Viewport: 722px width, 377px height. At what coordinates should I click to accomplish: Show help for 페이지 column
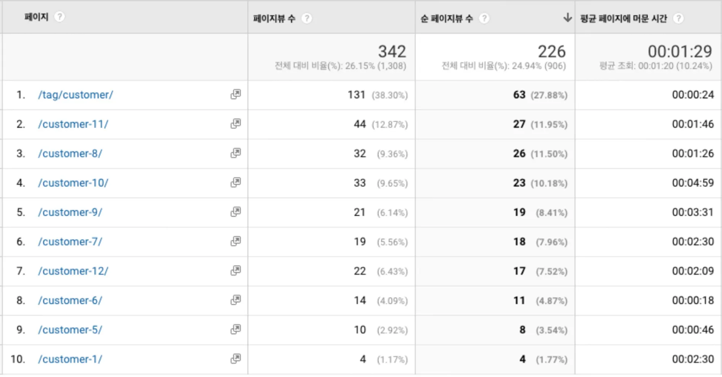pyautogui.click(x=59, y=17)
